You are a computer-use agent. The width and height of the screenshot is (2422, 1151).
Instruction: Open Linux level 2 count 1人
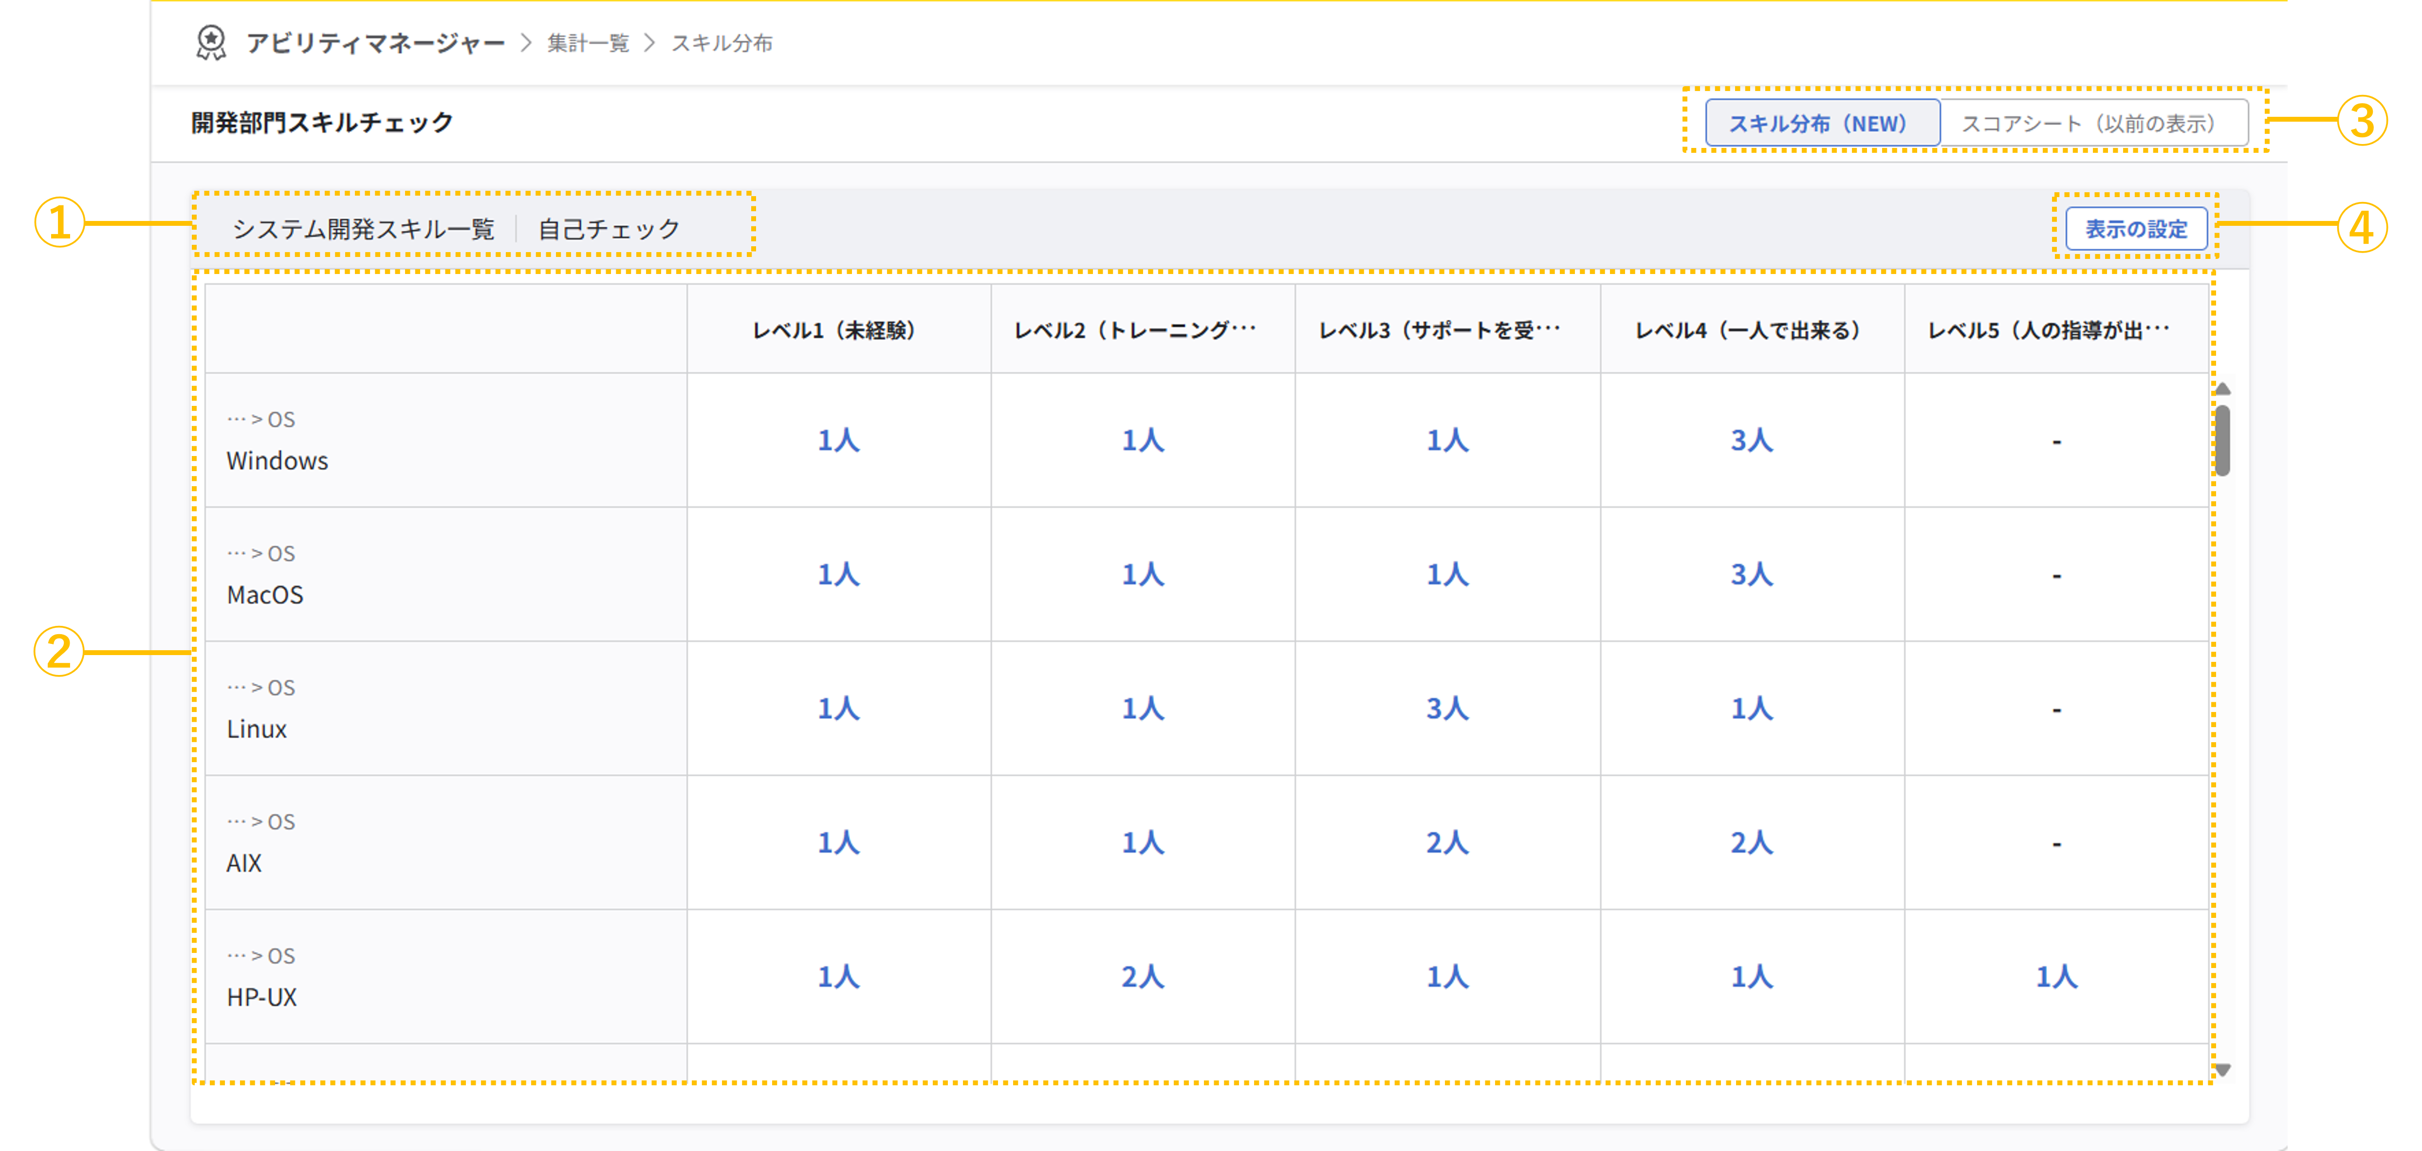coord(1143,709)
